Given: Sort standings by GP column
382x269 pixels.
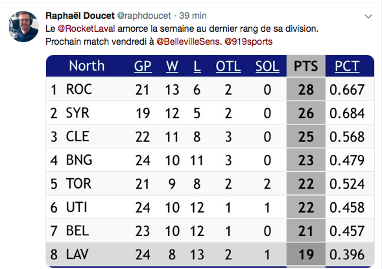Looking at the screenshot, I should pos(143,66).
